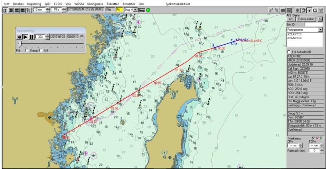This screenshot has height=169, width=326.
Task: Open the table/list icon in toolbar
Action: [x=288, y=10]
